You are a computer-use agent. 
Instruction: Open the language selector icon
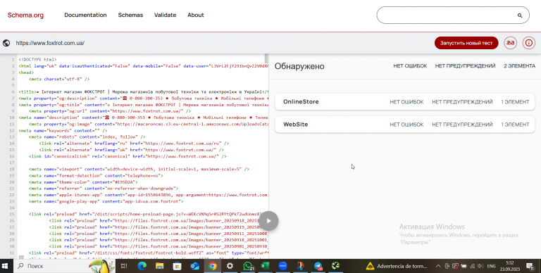tap(510, 43)
